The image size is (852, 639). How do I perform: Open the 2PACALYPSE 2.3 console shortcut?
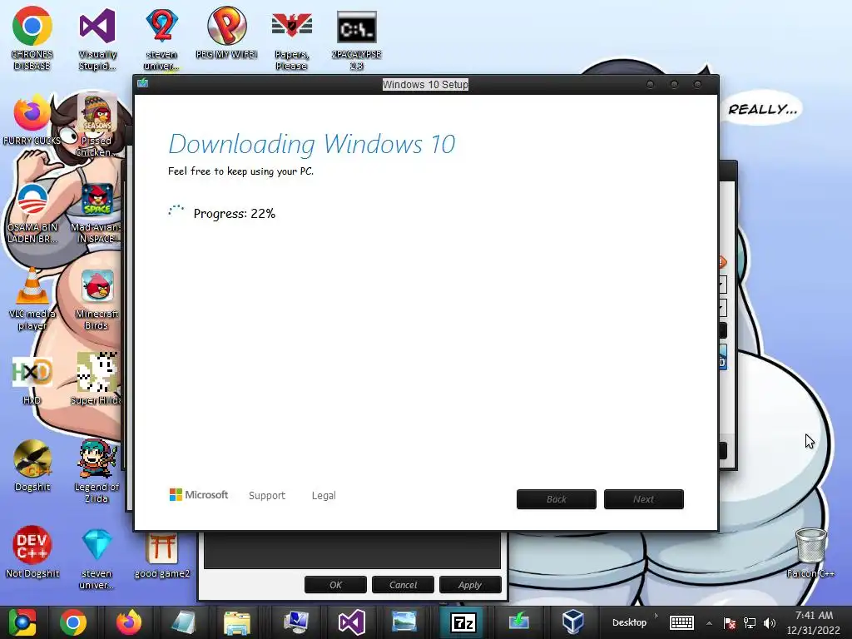pyautogui.click(x=356, y=38)
